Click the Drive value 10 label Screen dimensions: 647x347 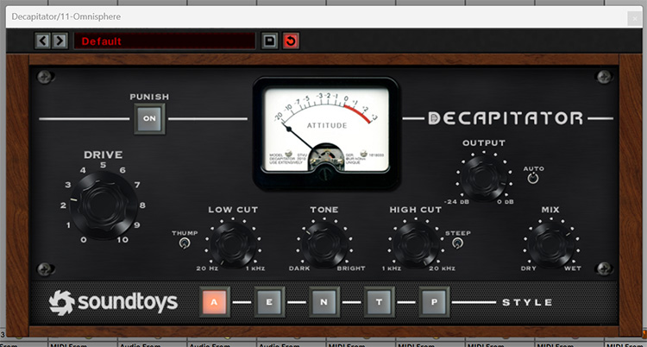pos(122,240)
